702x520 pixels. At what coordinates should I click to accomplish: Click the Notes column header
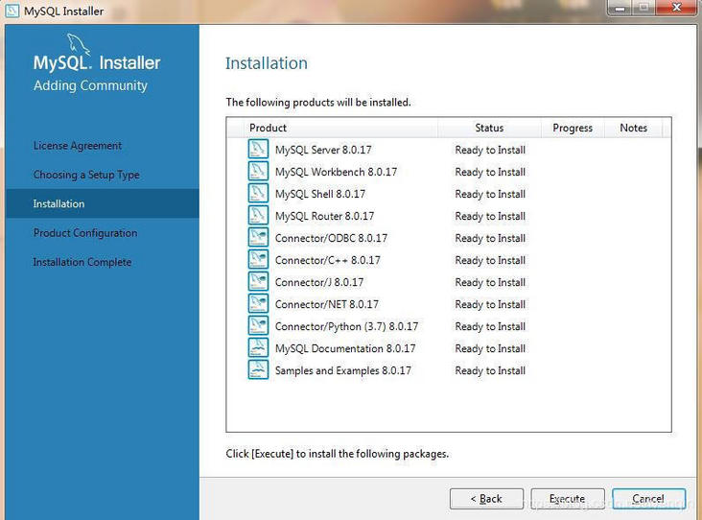coord(634,128)
